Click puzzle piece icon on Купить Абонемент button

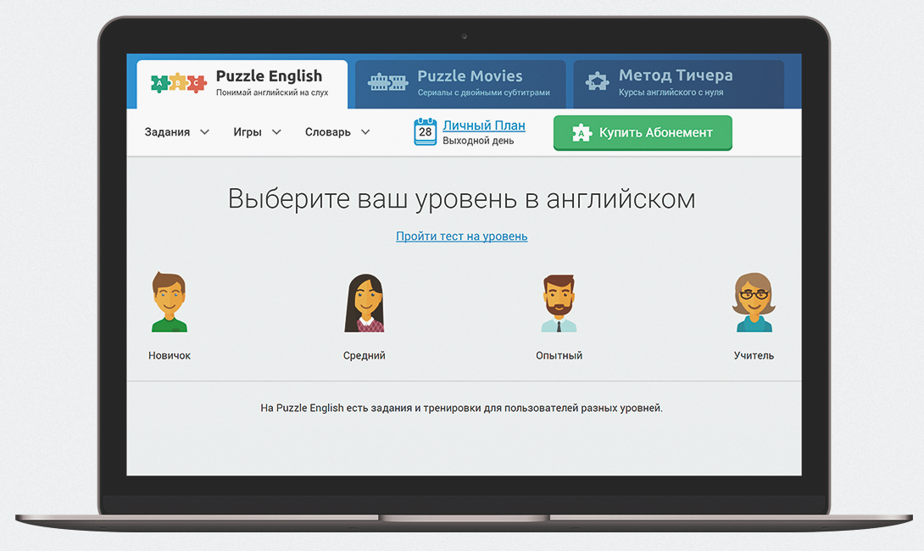582,133
